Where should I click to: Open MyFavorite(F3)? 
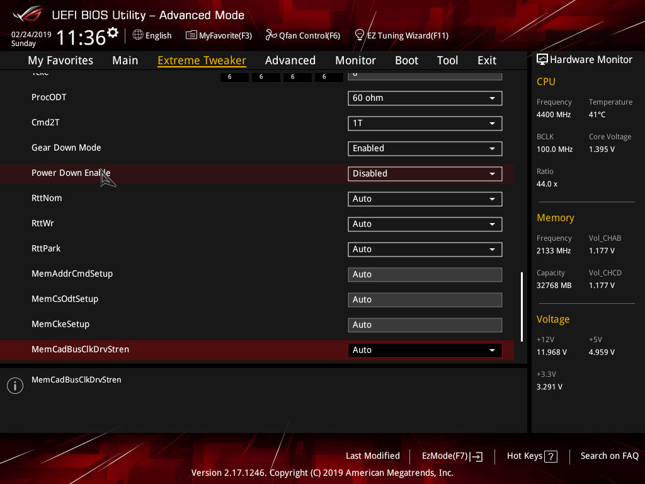pyautogui.click(x=219, y=35)
